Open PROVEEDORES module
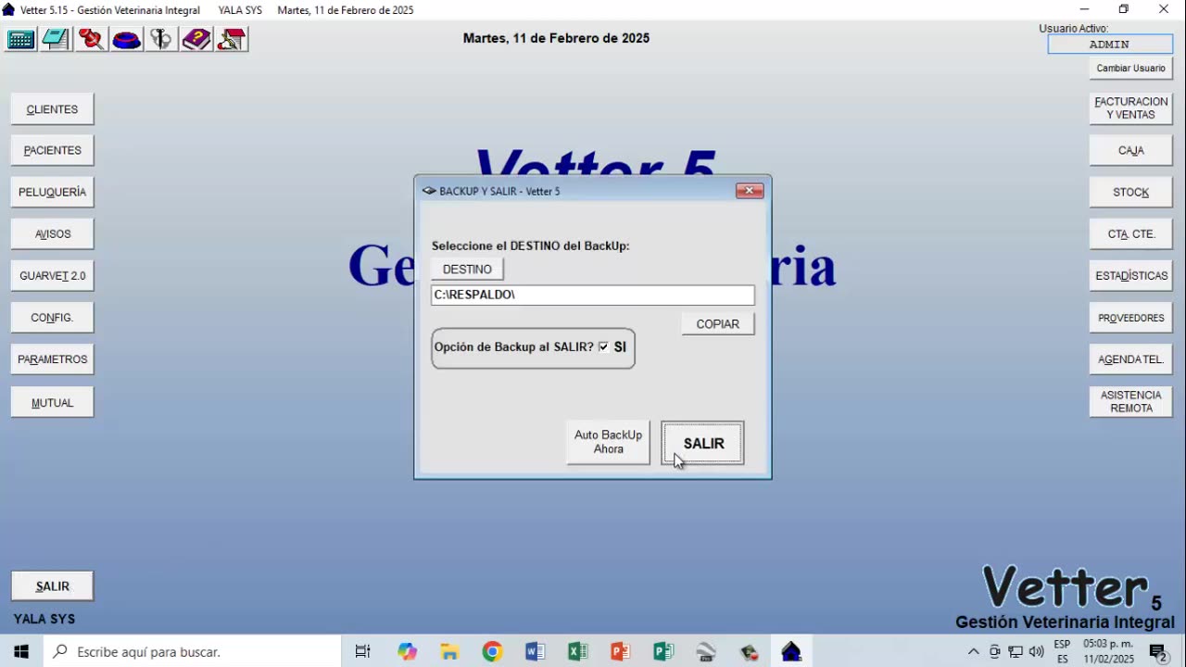Screen dimensions: 1186x667 pos(1131,318)
